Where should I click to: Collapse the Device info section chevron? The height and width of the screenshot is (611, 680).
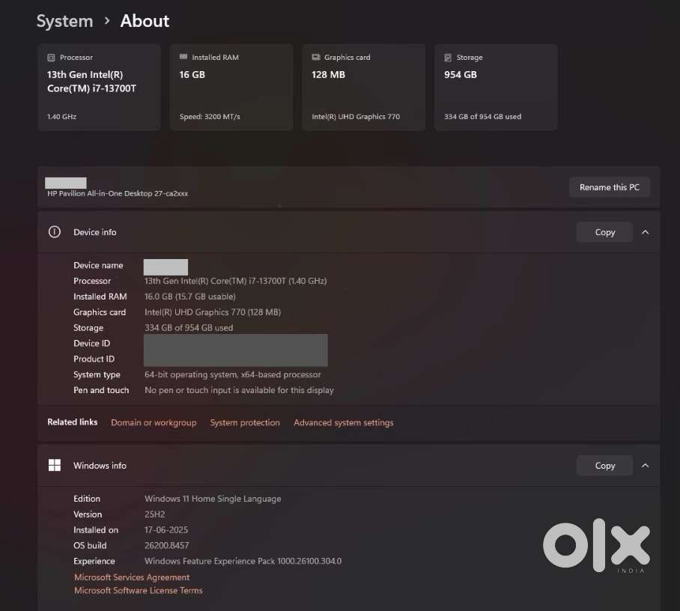pos(646,232)
